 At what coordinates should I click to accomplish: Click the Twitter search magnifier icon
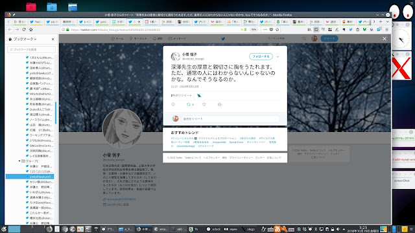[x=304, y=39]
